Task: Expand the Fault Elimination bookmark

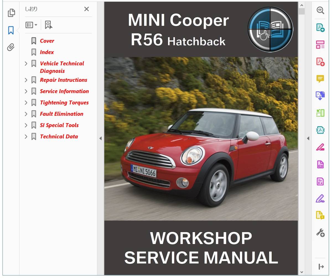Action: click(26, 114)
